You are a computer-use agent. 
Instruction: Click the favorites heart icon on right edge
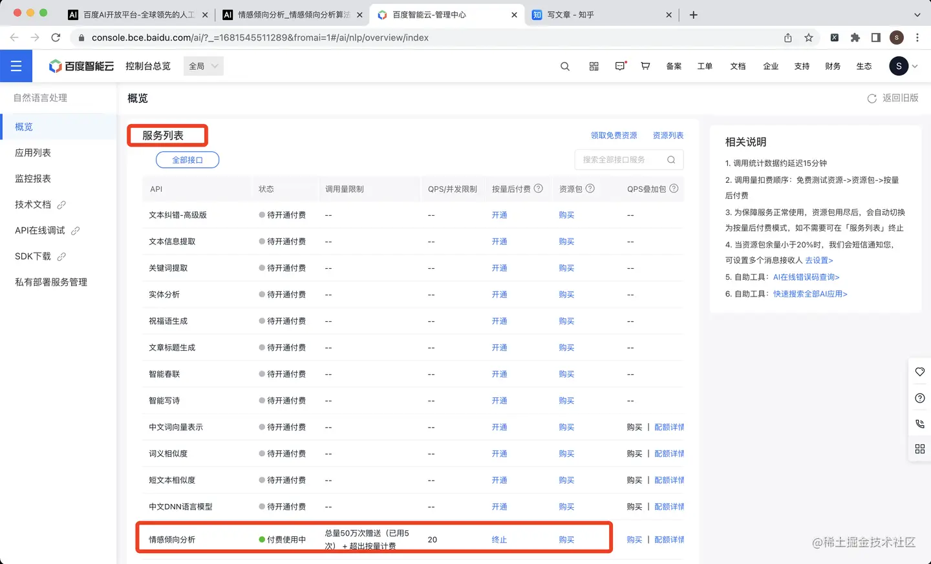coord(920,371)
